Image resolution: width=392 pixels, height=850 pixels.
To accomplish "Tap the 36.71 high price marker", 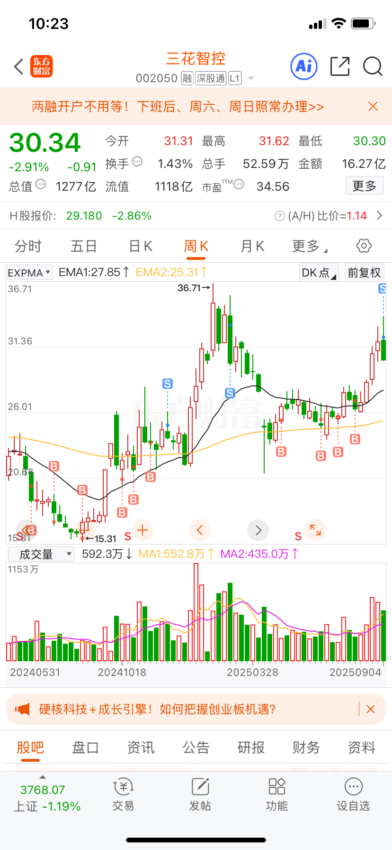I will pyautogui.click(x=194, y=288).
